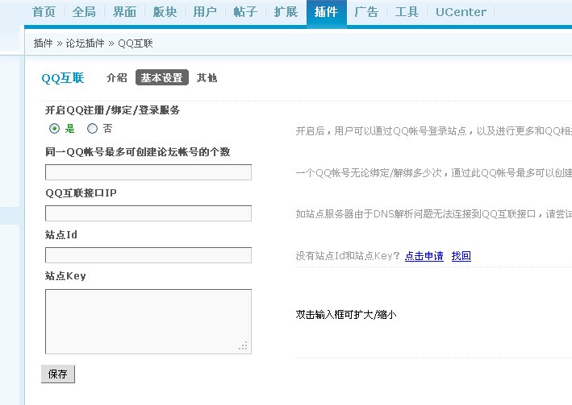Switch to the 全局 tab
This screenshot has width=572, height=405.
tap(84, 12)
